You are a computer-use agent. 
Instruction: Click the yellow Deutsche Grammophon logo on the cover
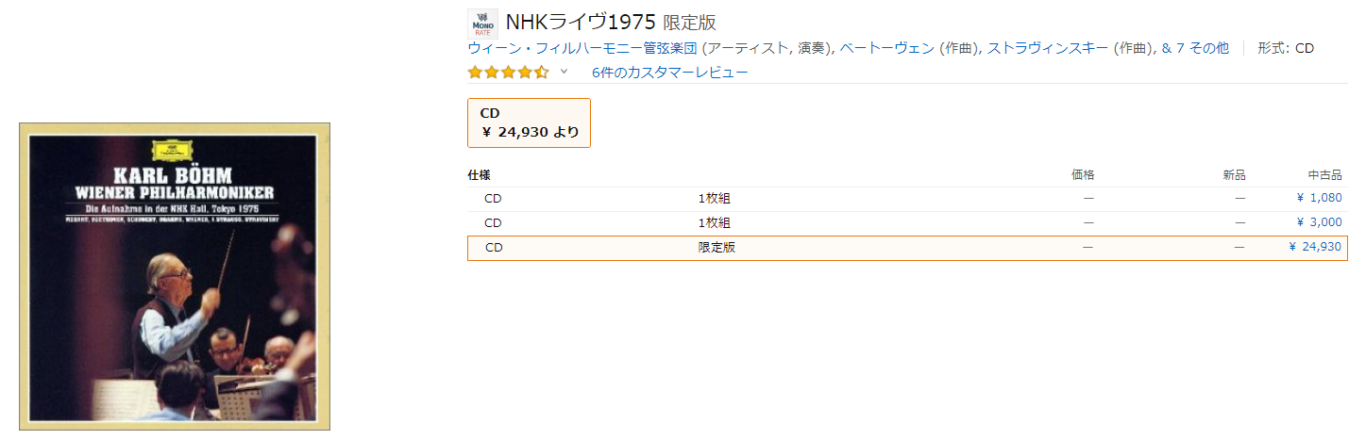point(173,150)
